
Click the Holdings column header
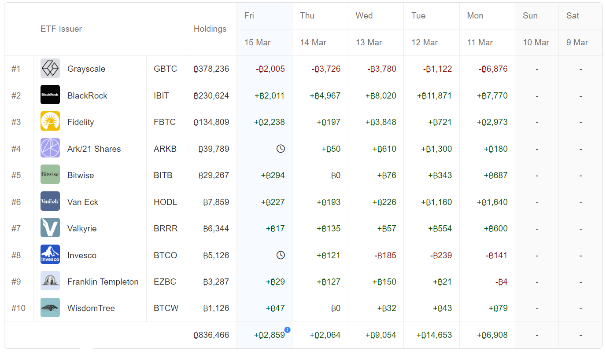[x=210, y=29]
